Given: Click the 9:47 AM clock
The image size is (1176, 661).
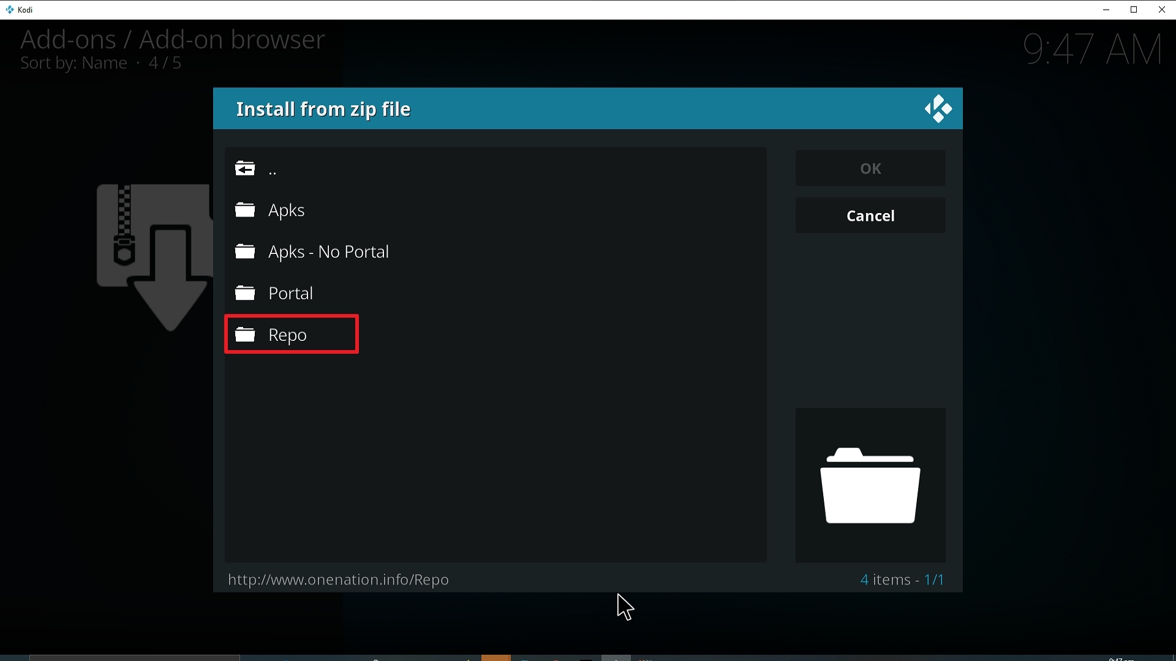Looking at the screenshot, I should coord(1093,49).
